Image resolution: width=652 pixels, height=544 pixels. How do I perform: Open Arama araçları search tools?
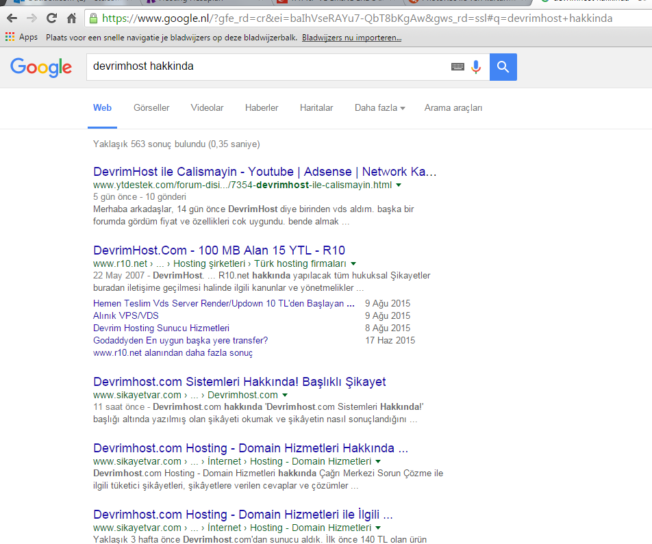(453, 107)
